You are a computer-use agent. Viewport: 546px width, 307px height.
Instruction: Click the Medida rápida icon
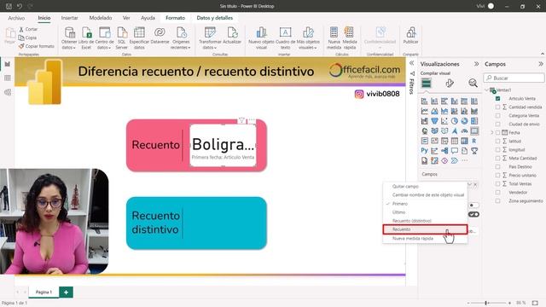pyautogui.click(x=349, y=32)
